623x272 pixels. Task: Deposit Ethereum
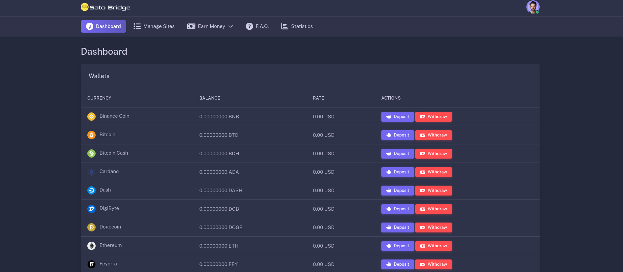point(398,246)
